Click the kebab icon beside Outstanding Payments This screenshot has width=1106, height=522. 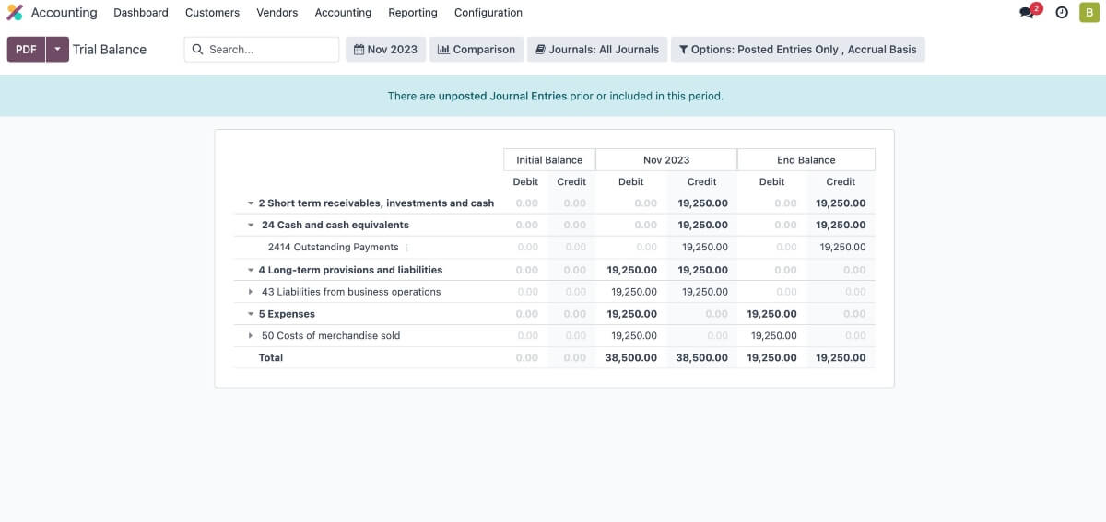pos(406,248)
